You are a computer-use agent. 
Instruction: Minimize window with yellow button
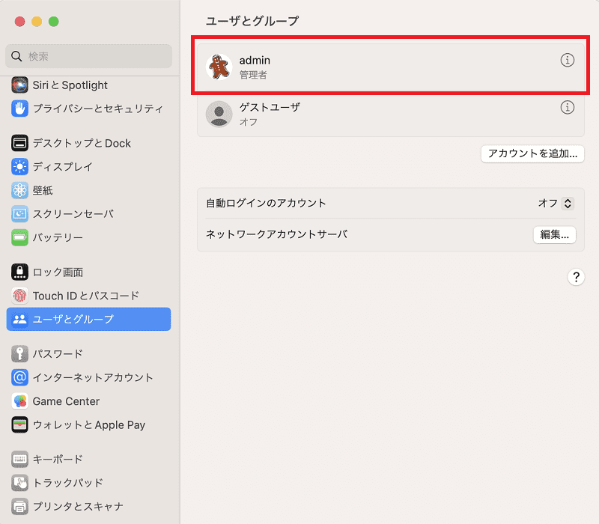click(x=37, y=22)
